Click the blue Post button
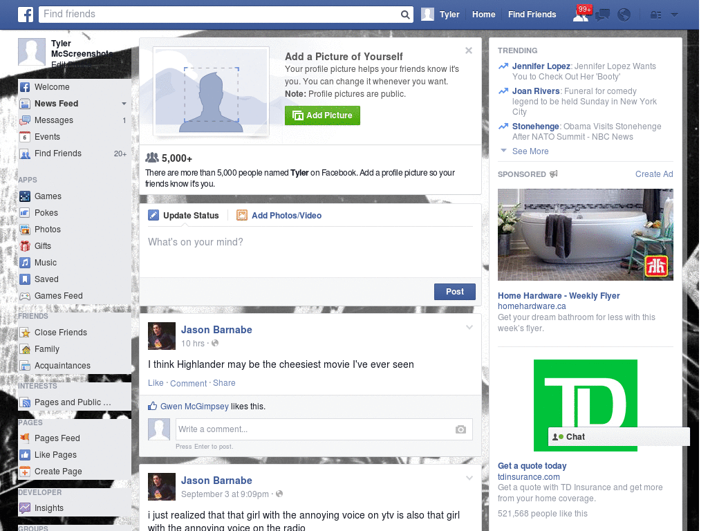Viewport: 708px width, 531px height. coord(455,292)
